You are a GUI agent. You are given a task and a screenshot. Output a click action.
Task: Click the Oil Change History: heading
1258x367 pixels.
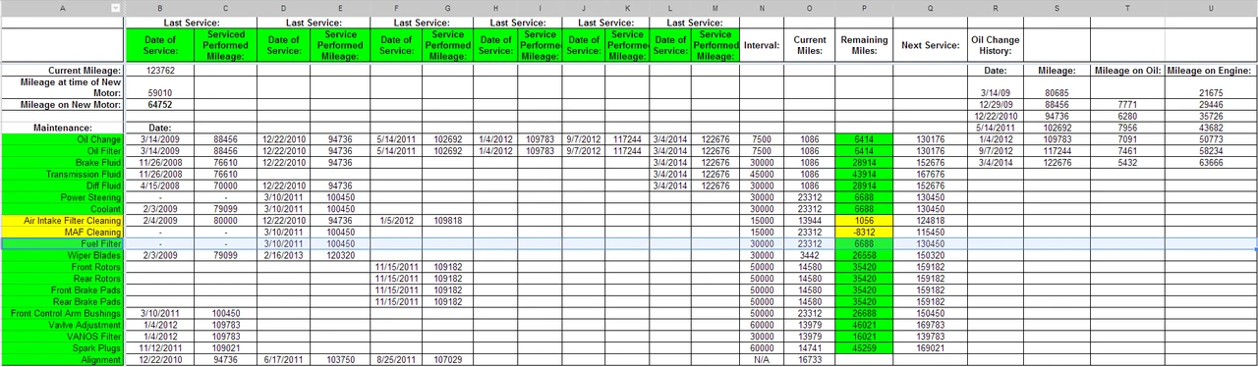click(996, 45)
